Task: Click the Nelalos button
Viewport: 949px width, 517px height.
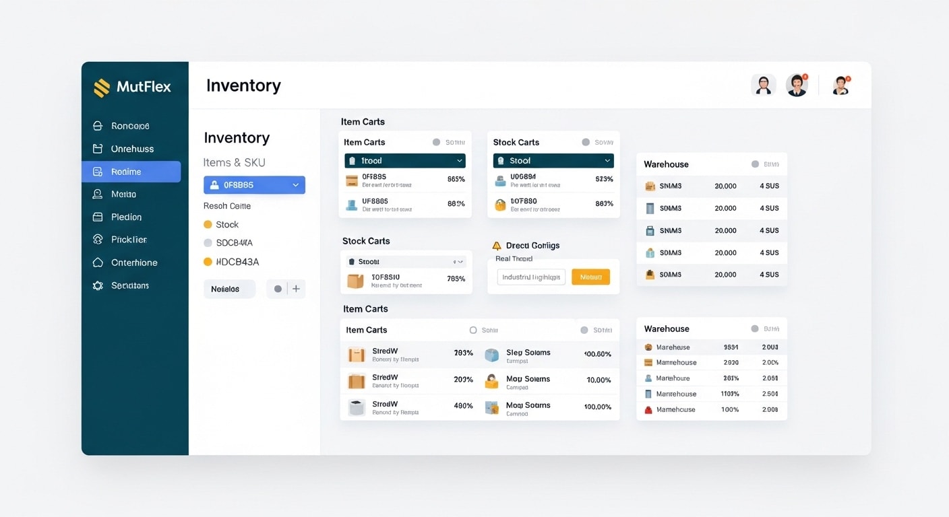Action: (229, 289)
